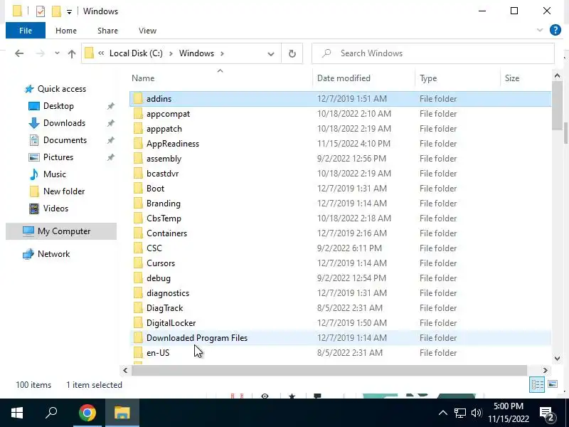Open Videos in navigation pane
This screenshot has height=427, width=569.
[55, 209]
